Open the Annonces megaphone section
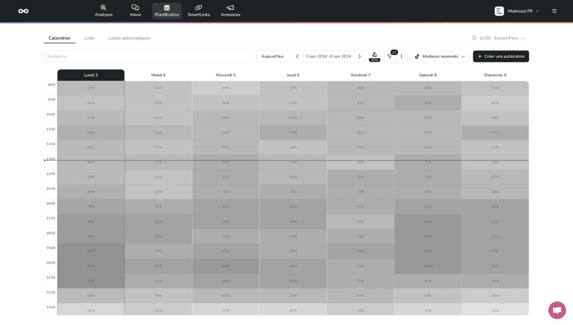The image size is (573, 325). pyautogui.click(x=231, y=11)
